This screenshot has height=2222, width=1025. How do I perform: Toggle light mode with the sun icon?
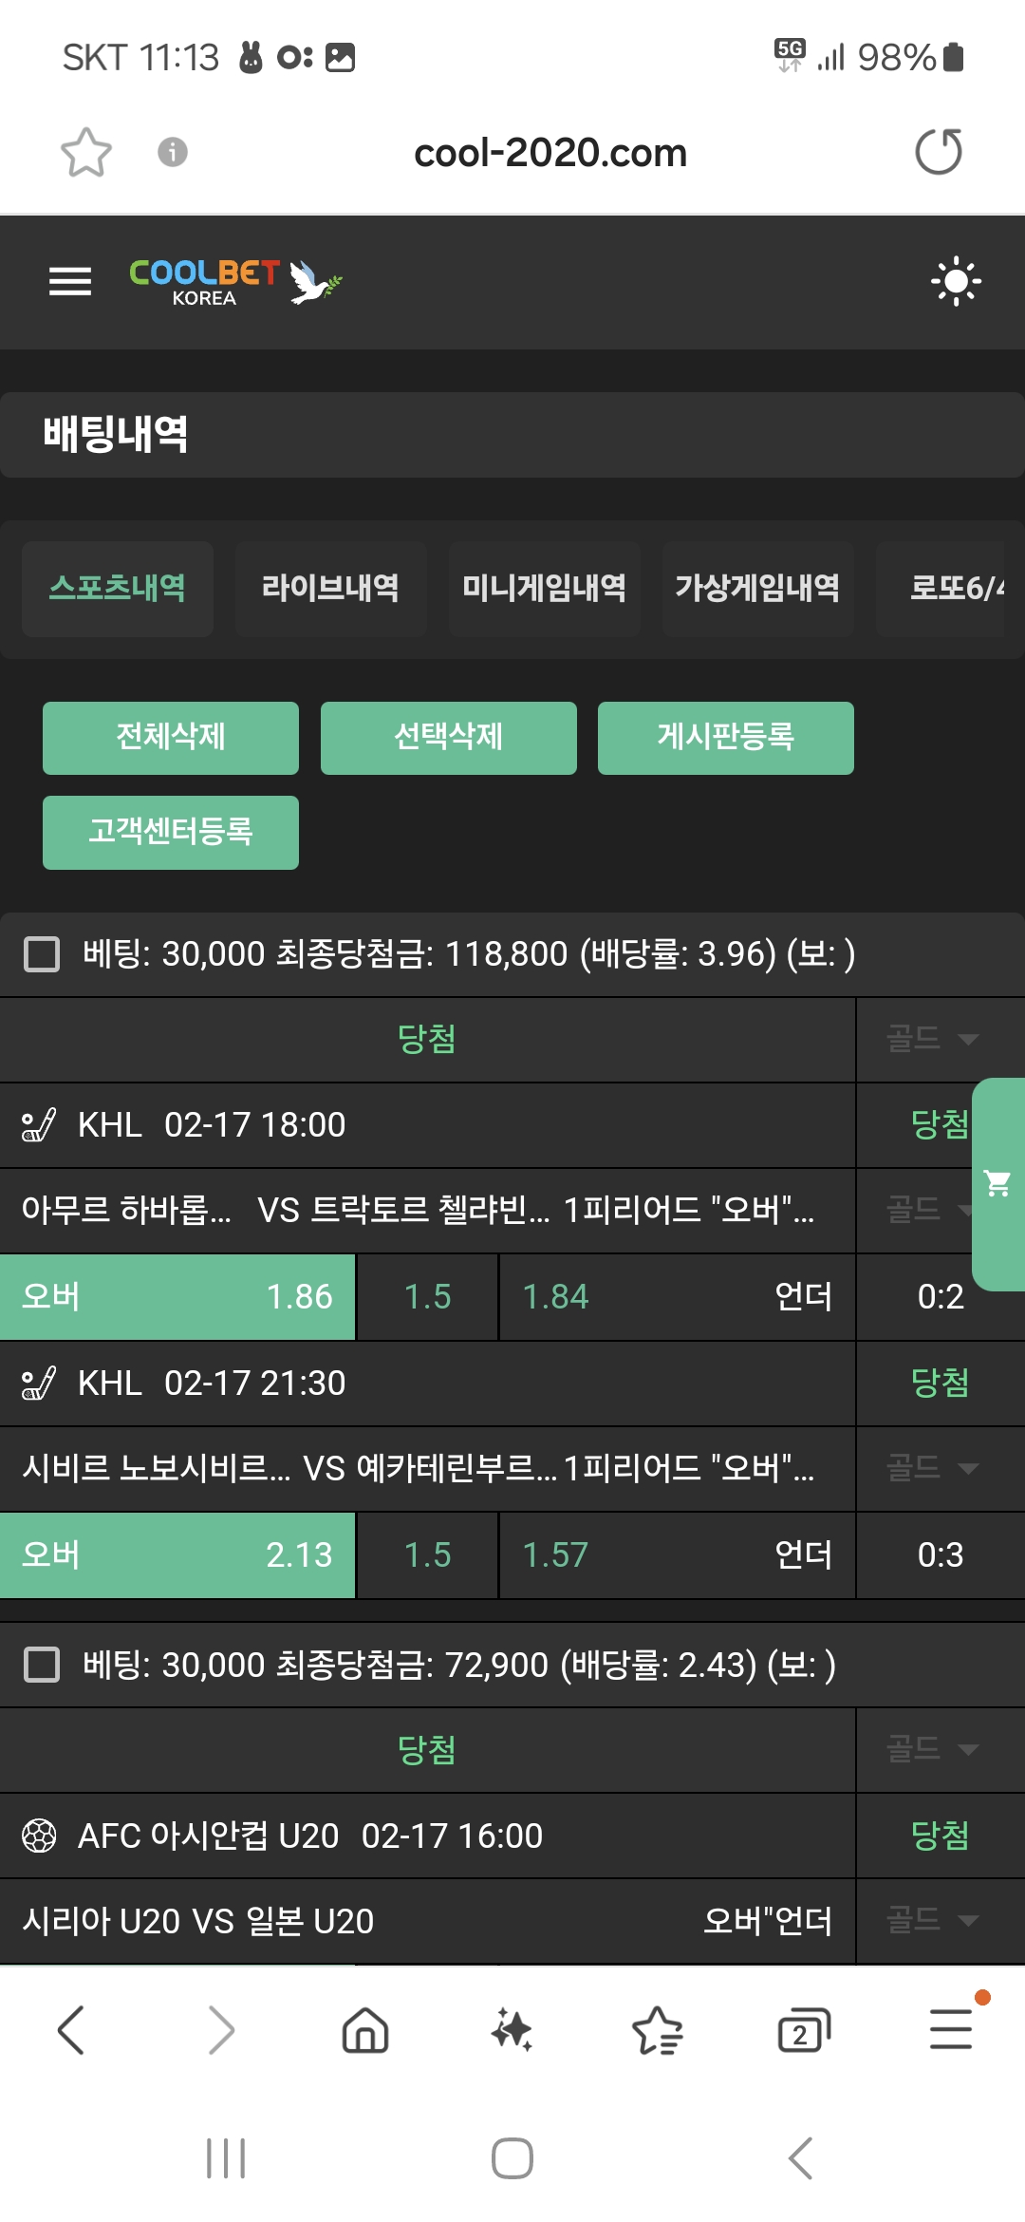[956, 281]
